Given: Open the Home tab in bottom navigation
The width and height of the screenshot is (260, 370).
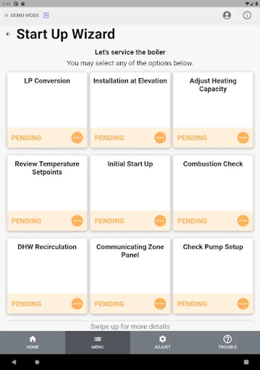Looking at the screenshot, I should click(x=32, y=342).
